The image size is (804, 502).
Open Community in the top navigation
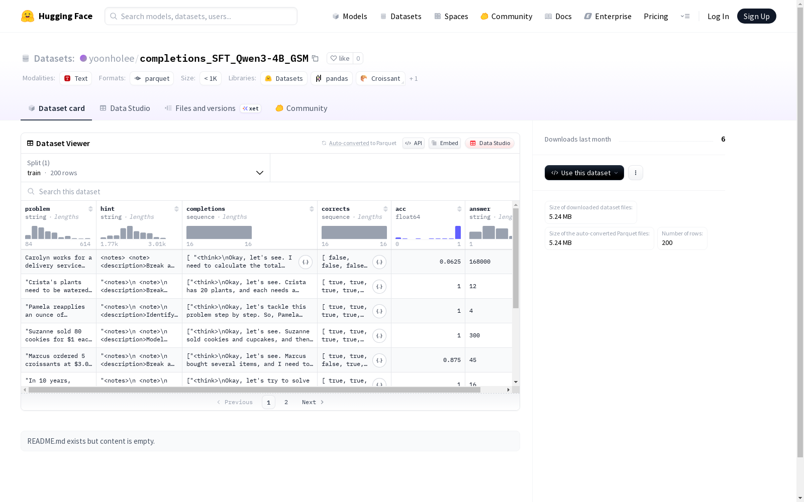[x=507, y=16]
